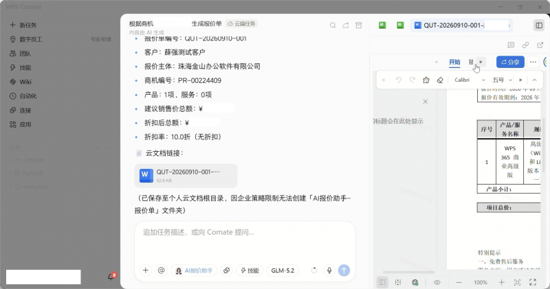Click the ribbon tabs scroll left arrow

click(x=437, y=62)
